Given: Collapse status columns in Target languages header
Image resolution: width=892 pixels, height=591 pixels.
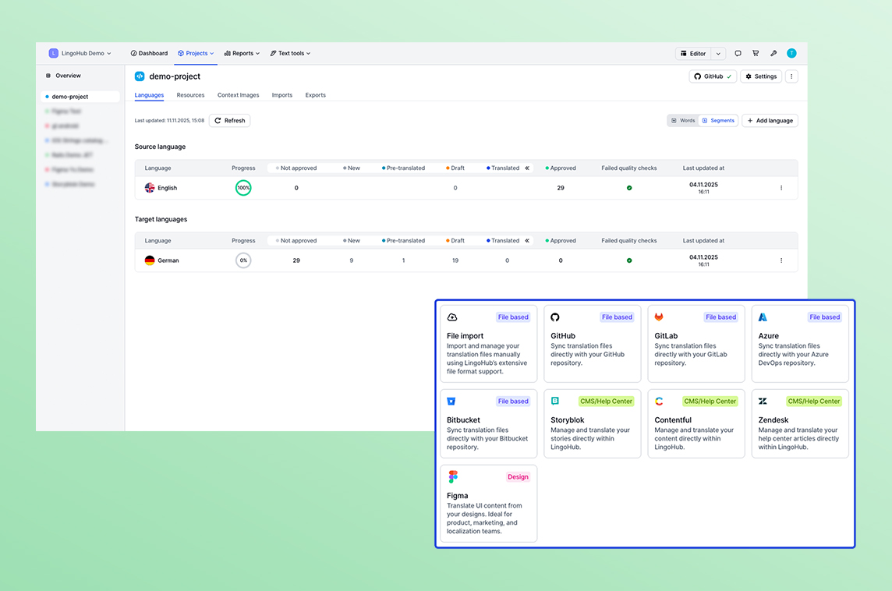Looking at the screenshot, I should 527,241.
